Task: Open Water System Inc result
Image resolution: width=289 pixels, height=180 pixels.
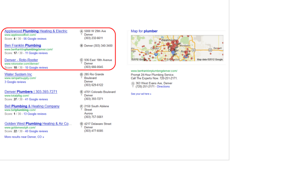Action: [x=18, y=74]
